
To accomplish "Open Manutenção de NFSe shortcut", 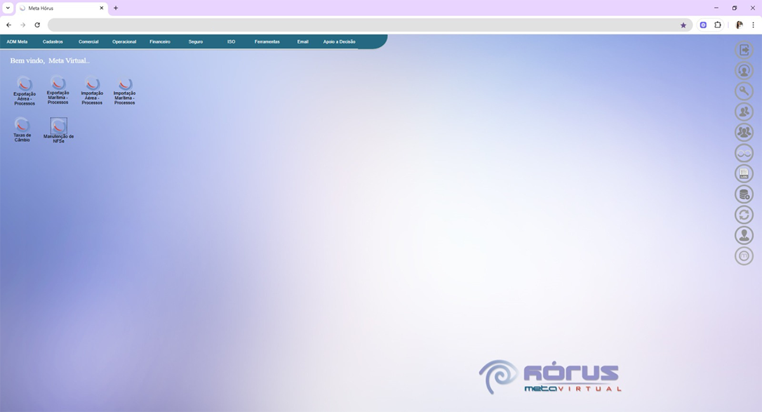I will (58, 126).
